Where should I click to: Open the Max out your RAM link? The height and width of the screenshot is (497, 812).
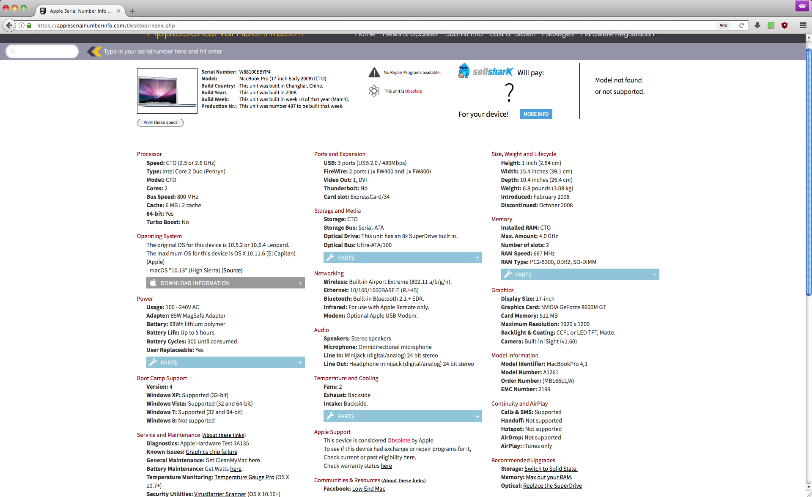coord(549,477)
